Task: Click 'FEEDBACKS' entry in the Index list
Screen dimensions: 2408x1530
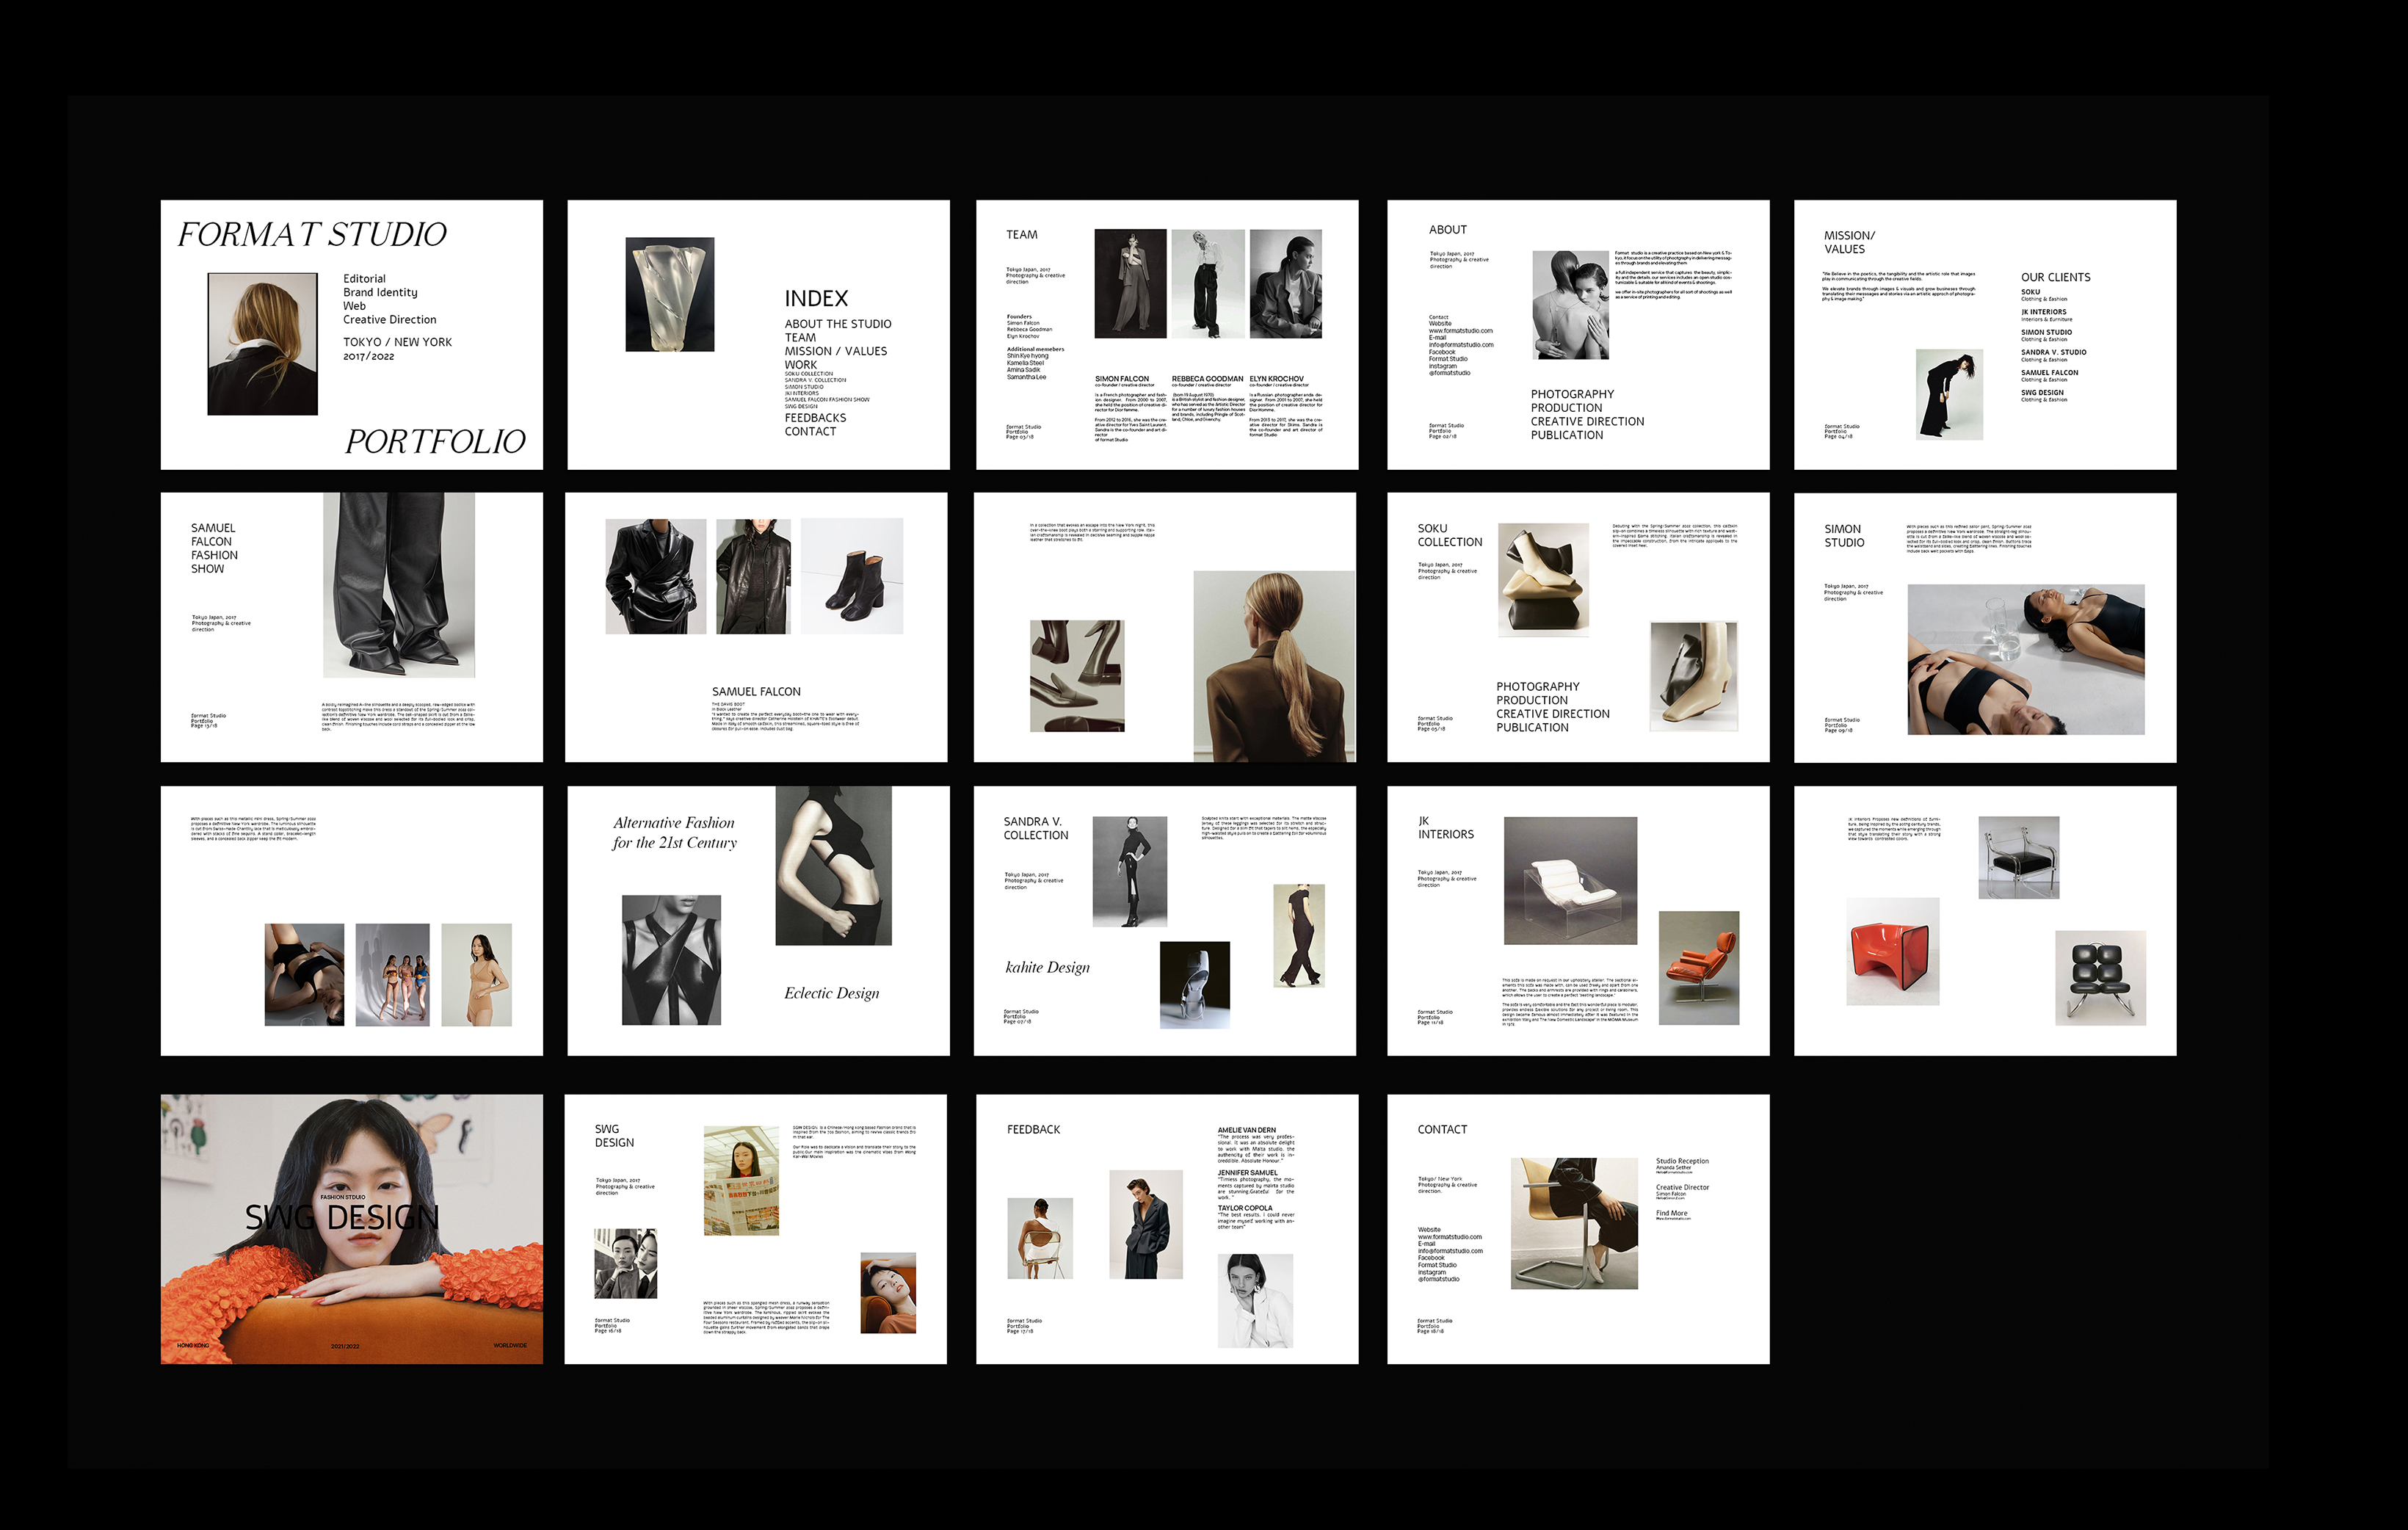Action: (x=815, y=418)
